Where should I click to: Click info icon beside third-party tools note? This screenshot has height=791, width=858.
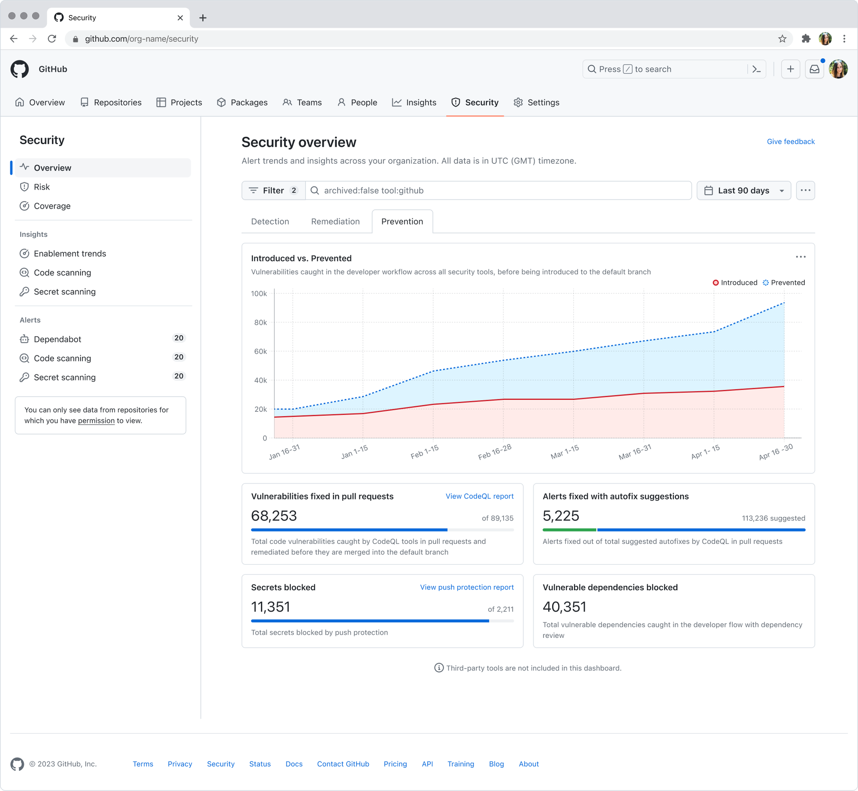click(438, 668)
